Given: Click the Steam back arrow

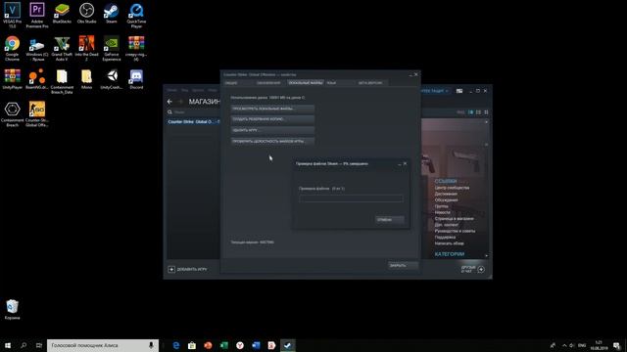Looking at the screenshot, I should coord(169,102).
